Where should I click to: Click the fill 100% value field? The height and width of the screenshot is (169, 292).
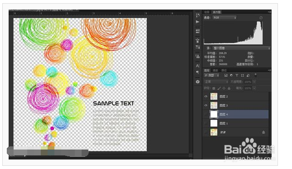point(248,88)
